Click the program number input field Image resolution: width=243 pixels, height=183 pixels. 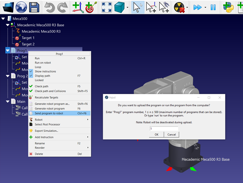(164, 129)
